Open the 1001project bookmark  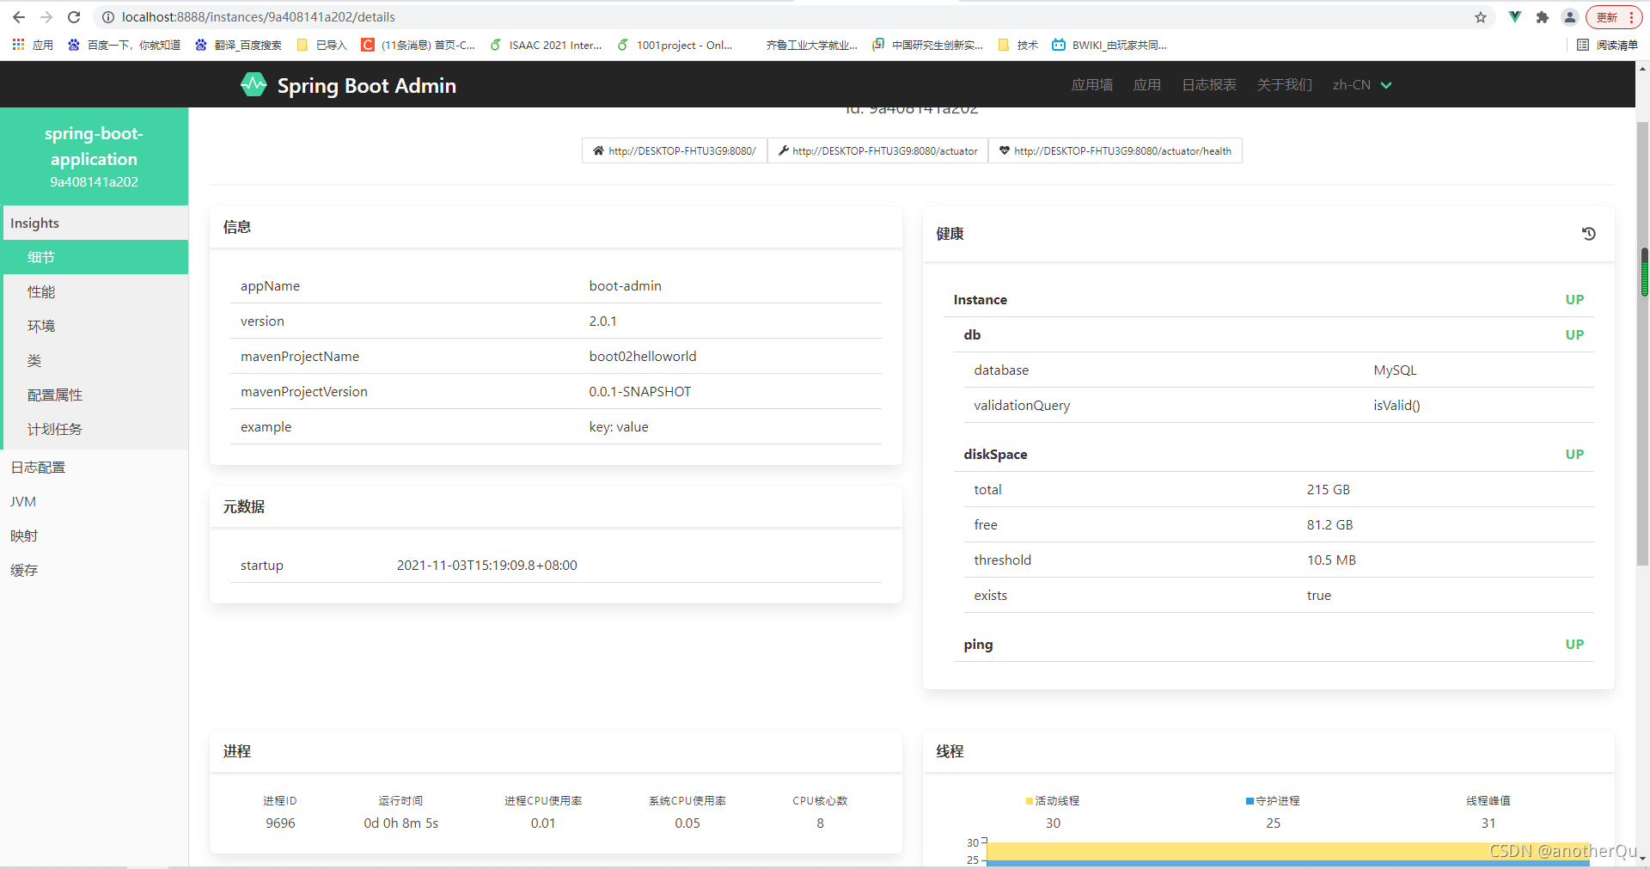click(x=675, y=45)
